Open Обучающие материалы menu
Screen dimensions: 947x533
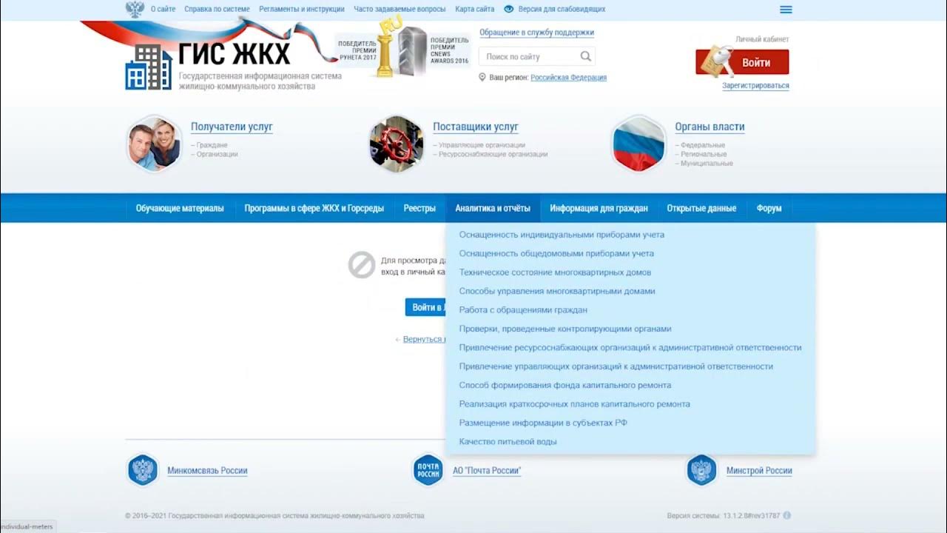pos(180,208)
